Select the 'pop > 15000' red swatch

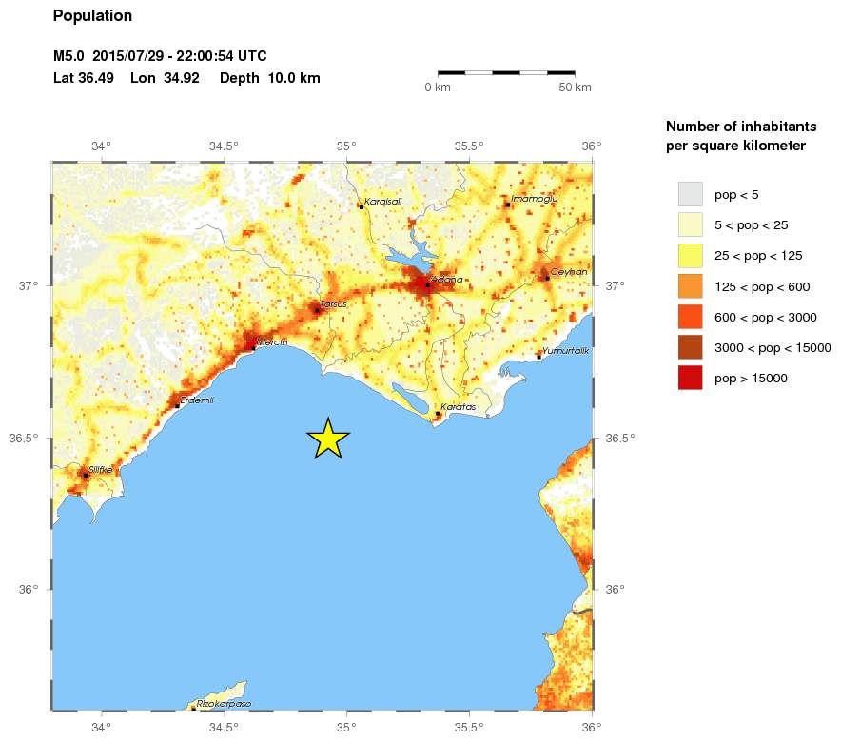pyautogui.click(x=690, y=378)
